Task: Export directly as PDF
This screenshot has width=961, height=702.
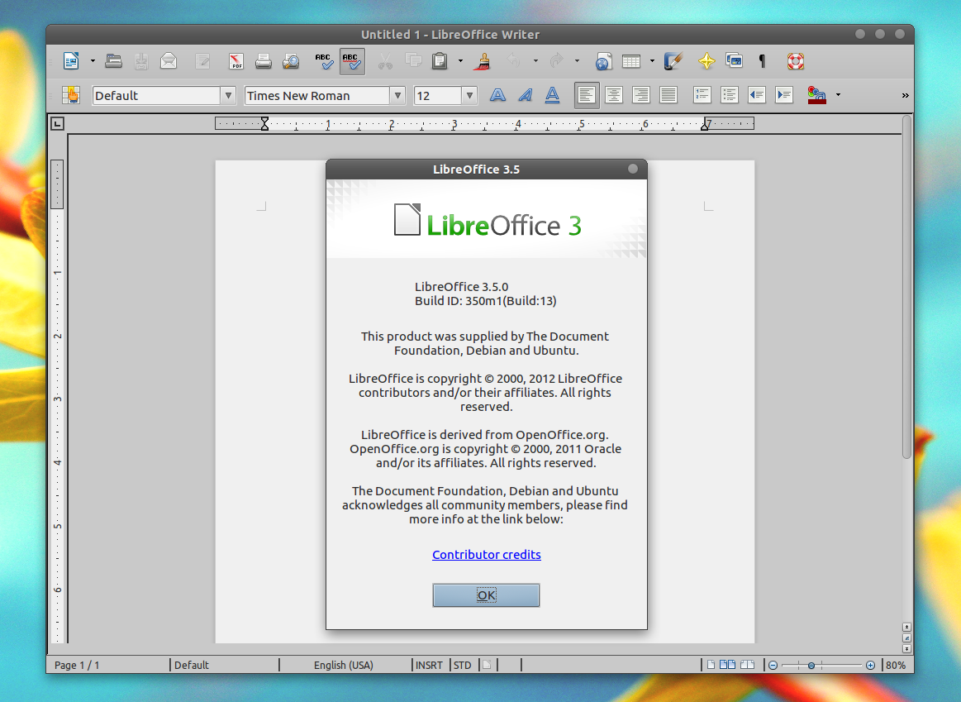Action: 236,60
